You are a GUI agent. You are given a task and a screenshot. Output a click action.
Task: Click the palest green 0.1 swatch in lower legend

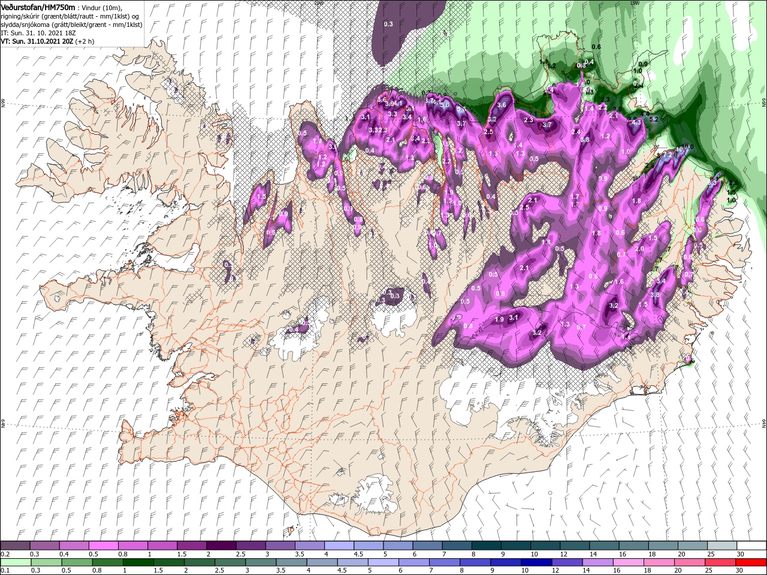(16, 562)
